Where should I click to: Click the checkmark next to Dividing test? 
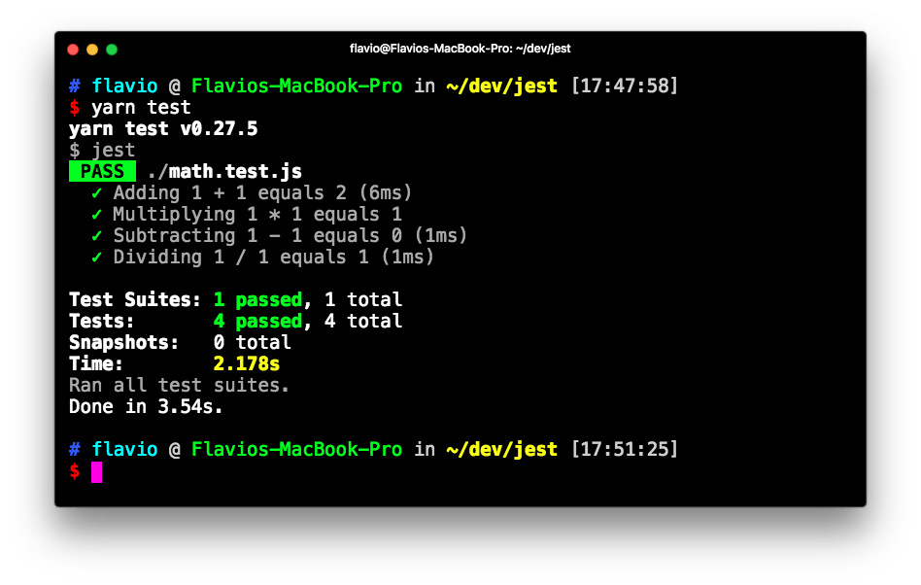[96, 257]
